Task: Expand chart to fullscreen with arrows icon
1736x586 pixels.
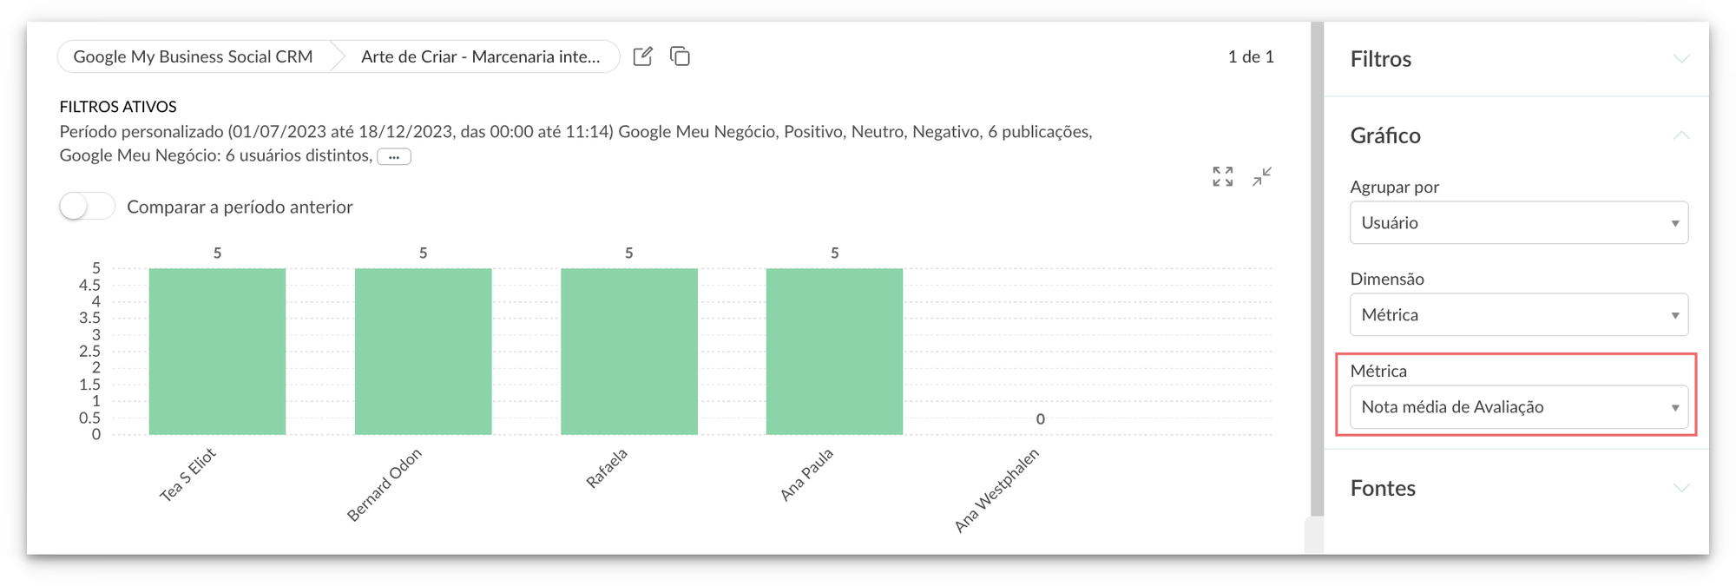Action: point(1222,176)
